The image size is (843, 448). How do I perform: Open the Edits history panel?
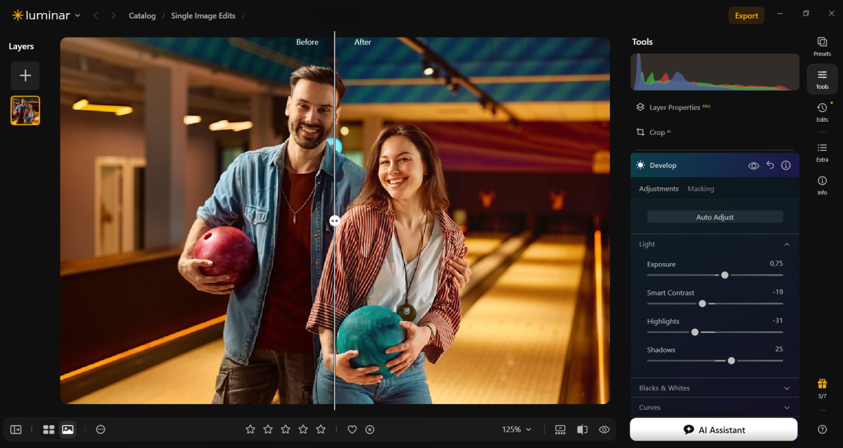822,112
